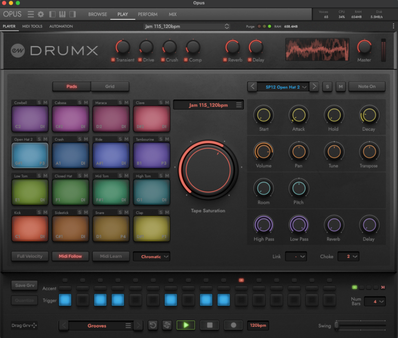Show the keyboard panel icon
This screenshot has height=338, width=398.
62,14
